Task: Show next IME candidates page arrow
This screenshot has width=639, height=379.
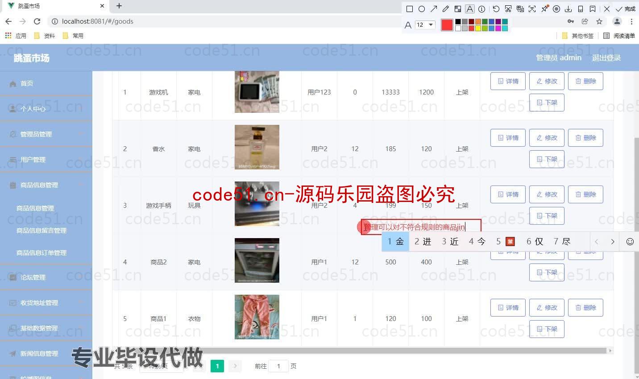Action: coord(613,242)
